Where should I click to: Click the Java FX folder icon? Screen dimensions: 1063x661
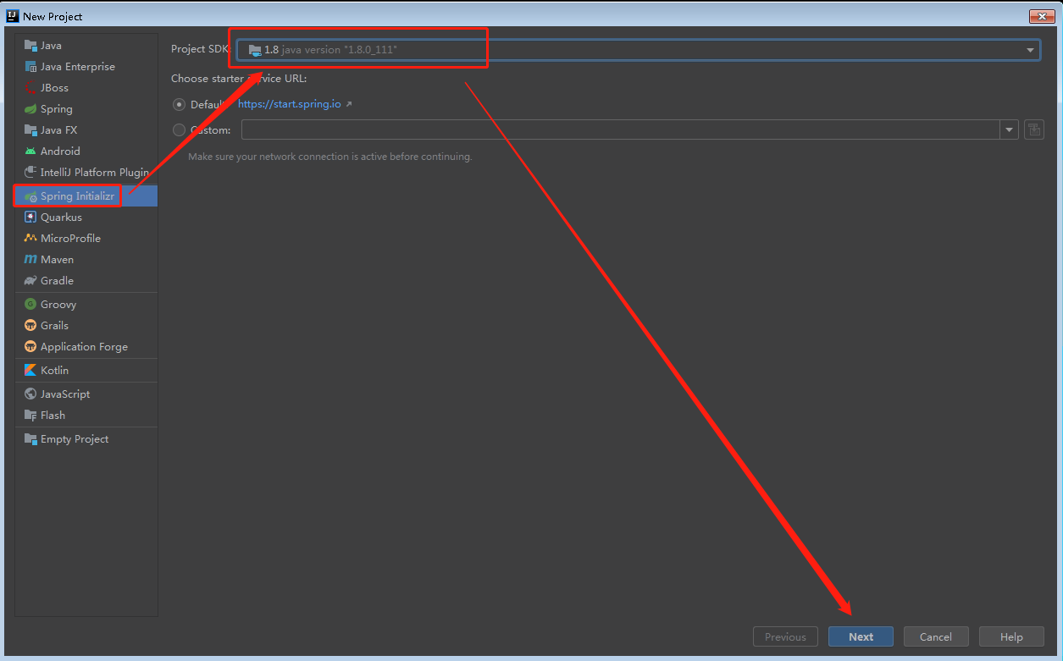(30, 130)
